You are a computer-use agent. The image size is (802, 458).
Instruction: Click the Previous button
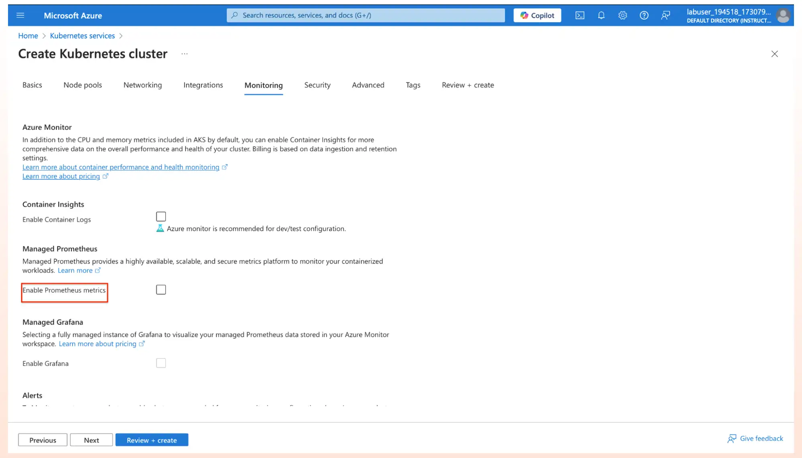click(43, 440)
